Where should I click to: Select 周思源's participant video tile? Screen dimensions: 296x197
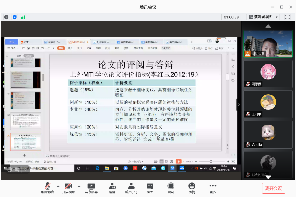268,74
